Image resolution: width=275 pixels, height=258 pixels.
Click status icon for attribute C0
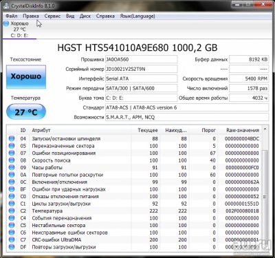[12, 196]
